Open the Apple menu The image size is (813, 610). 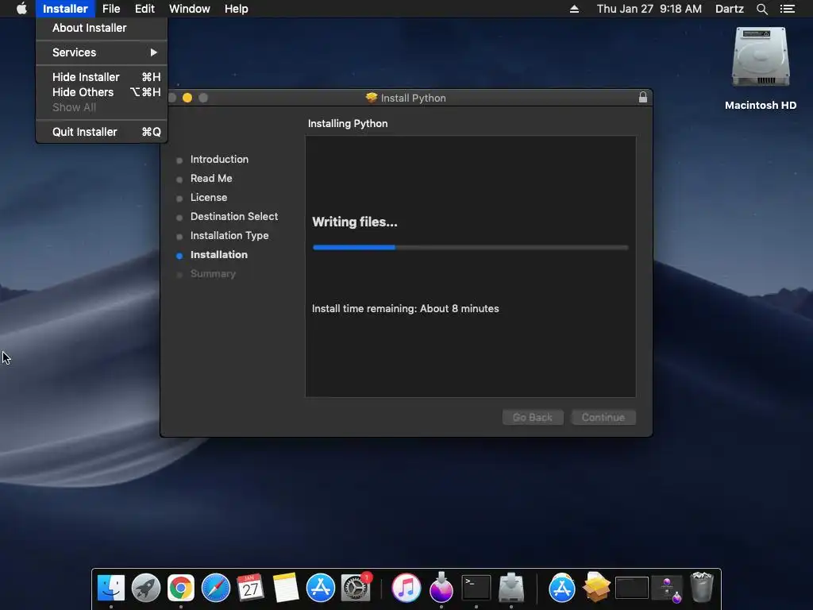(x=21, y=9)
